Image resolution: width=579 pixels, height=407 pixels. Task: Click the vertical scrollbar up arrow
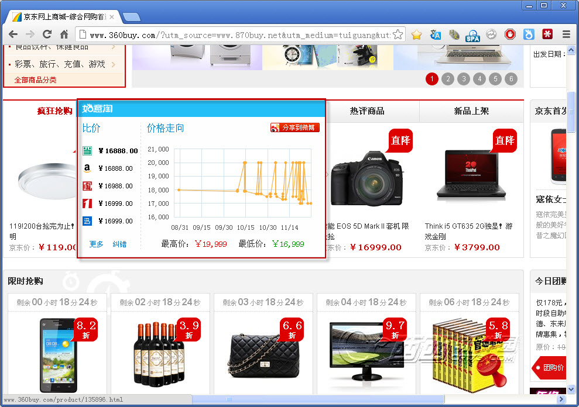click(x=571, y=50)
